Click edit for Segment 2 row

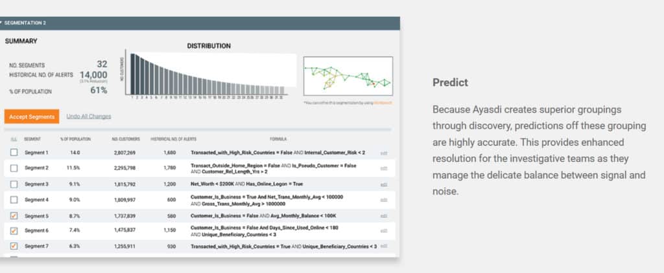(384, 169)
